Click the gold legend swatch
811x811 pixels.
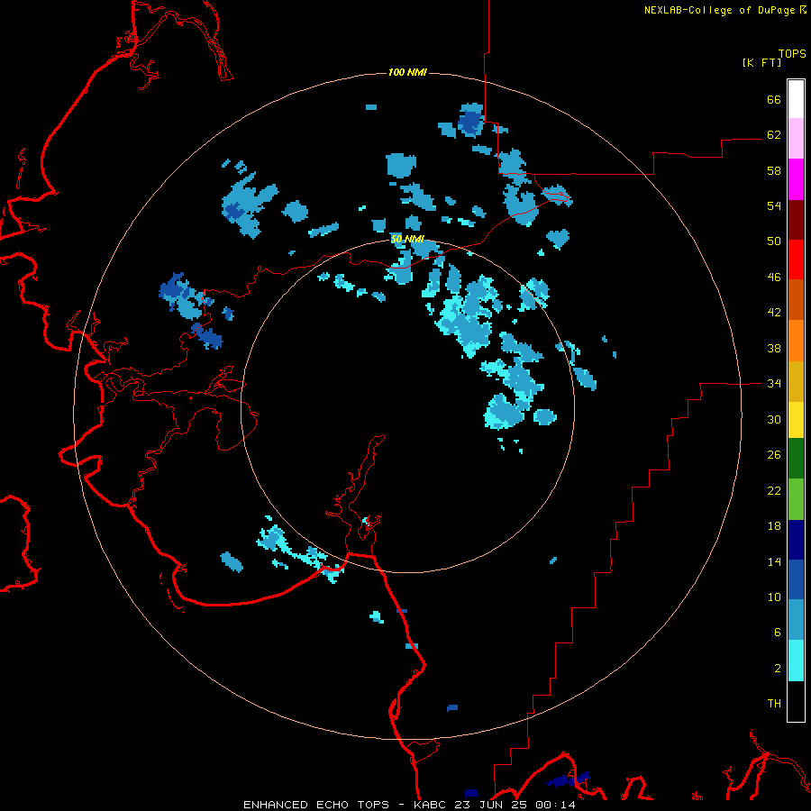pos(796,381)
